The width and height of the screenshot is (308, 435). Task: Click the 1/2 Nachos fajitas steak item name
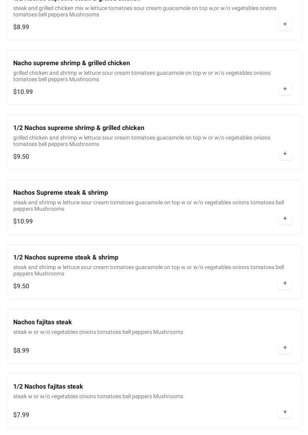tap(48, 387)
